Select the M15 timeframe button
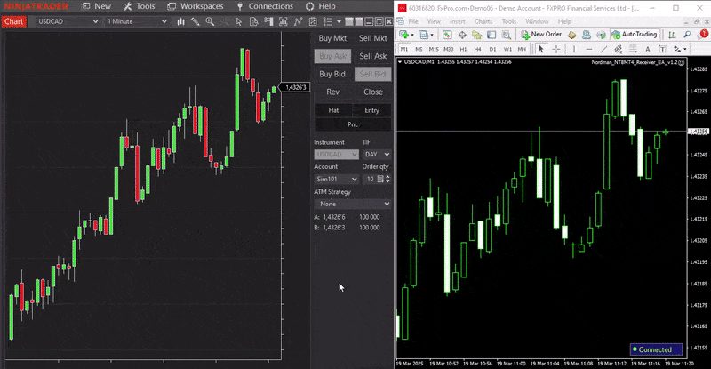The image size is (711, 369). [x=434, y=49]
